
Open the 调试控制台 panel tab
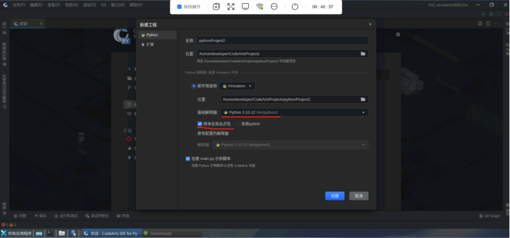[x=97, y=216]
